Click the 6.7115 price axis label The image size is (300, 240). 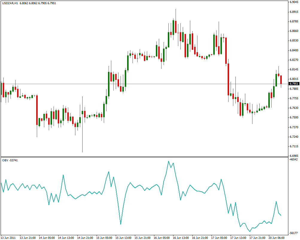point(294,146)
